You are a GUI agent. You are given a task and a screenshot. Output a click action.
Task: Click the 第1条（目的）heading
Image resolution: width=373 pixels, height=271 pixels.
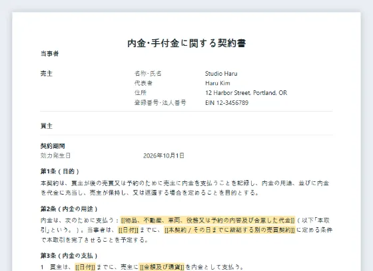(60, 171)
